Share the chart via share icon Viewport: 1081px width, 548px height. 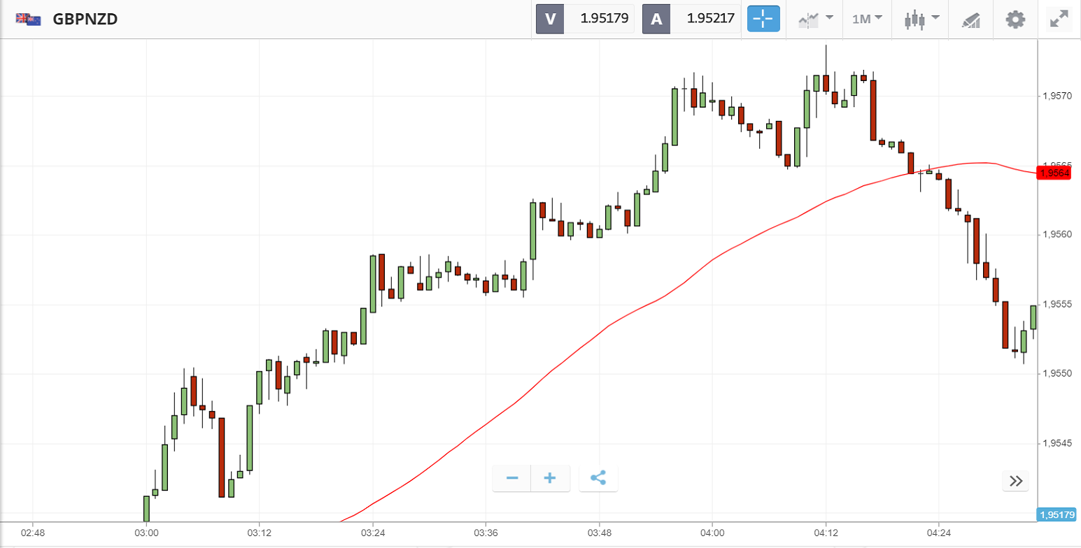coord(598,478)
